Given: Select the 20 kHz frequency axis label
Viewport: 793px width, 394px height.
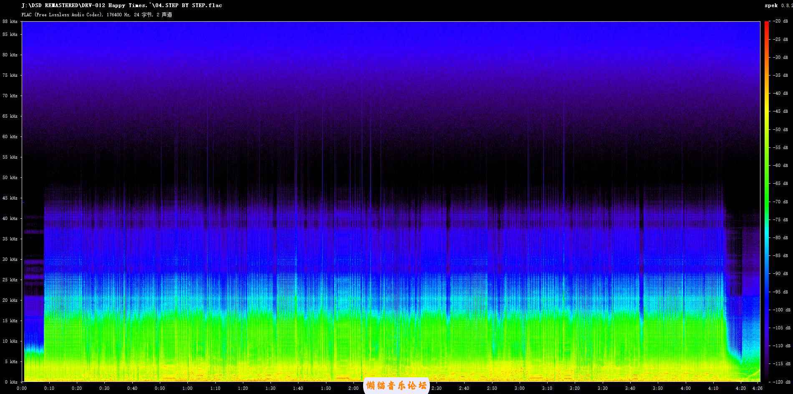Looking at the screenshot, I should click(x=10, y=301).
